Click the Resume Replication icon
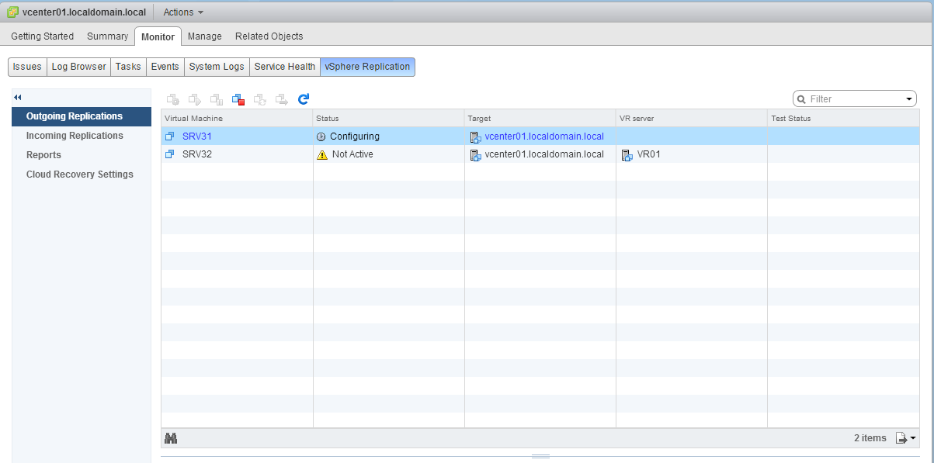 click(195, 99)
